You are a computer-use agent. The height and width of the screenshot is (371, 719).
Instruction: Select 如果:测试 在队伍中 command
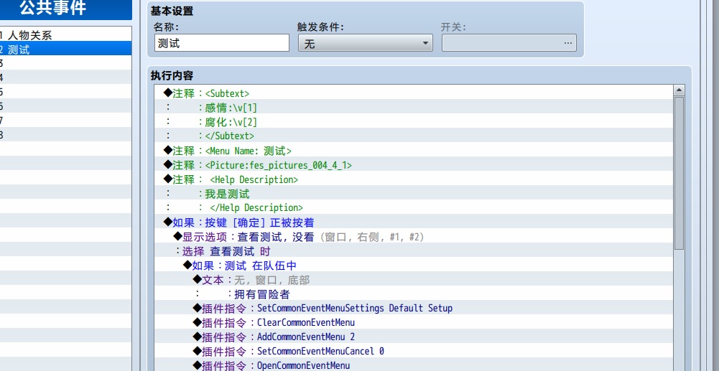414,266
